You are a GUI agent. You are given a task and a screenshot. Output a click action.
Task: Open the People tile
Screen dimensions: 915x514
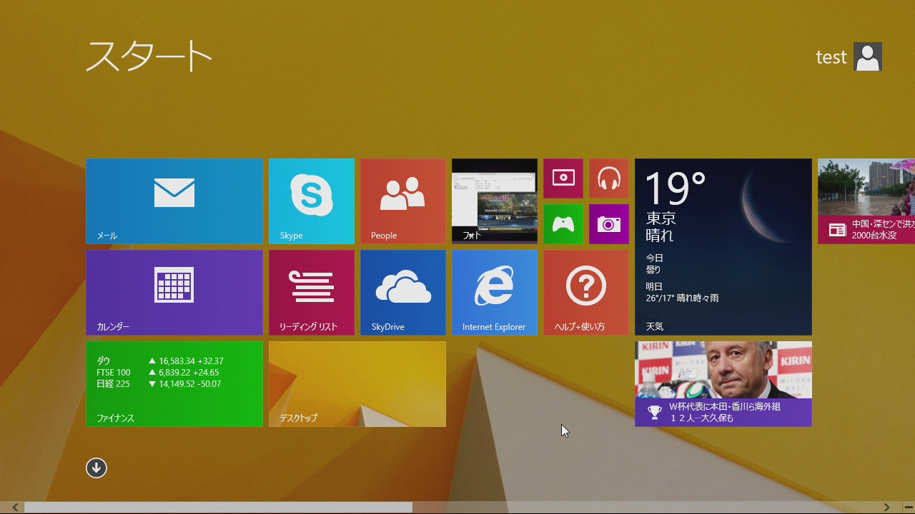403,201
